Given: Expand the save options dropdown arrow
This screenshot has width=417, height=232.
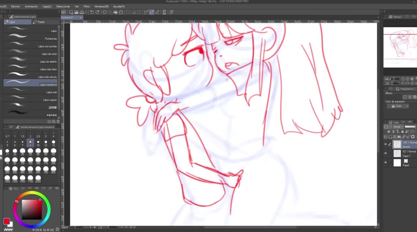Looking at the screenshot, I should pos(86,12).
